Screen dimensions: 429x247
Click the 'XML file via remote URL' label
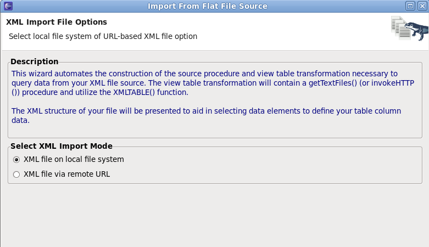66,175
